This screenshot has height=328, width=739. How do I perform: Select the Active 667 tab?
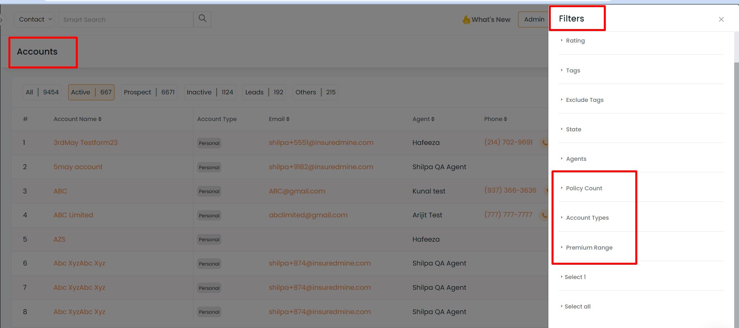point(91,92)
